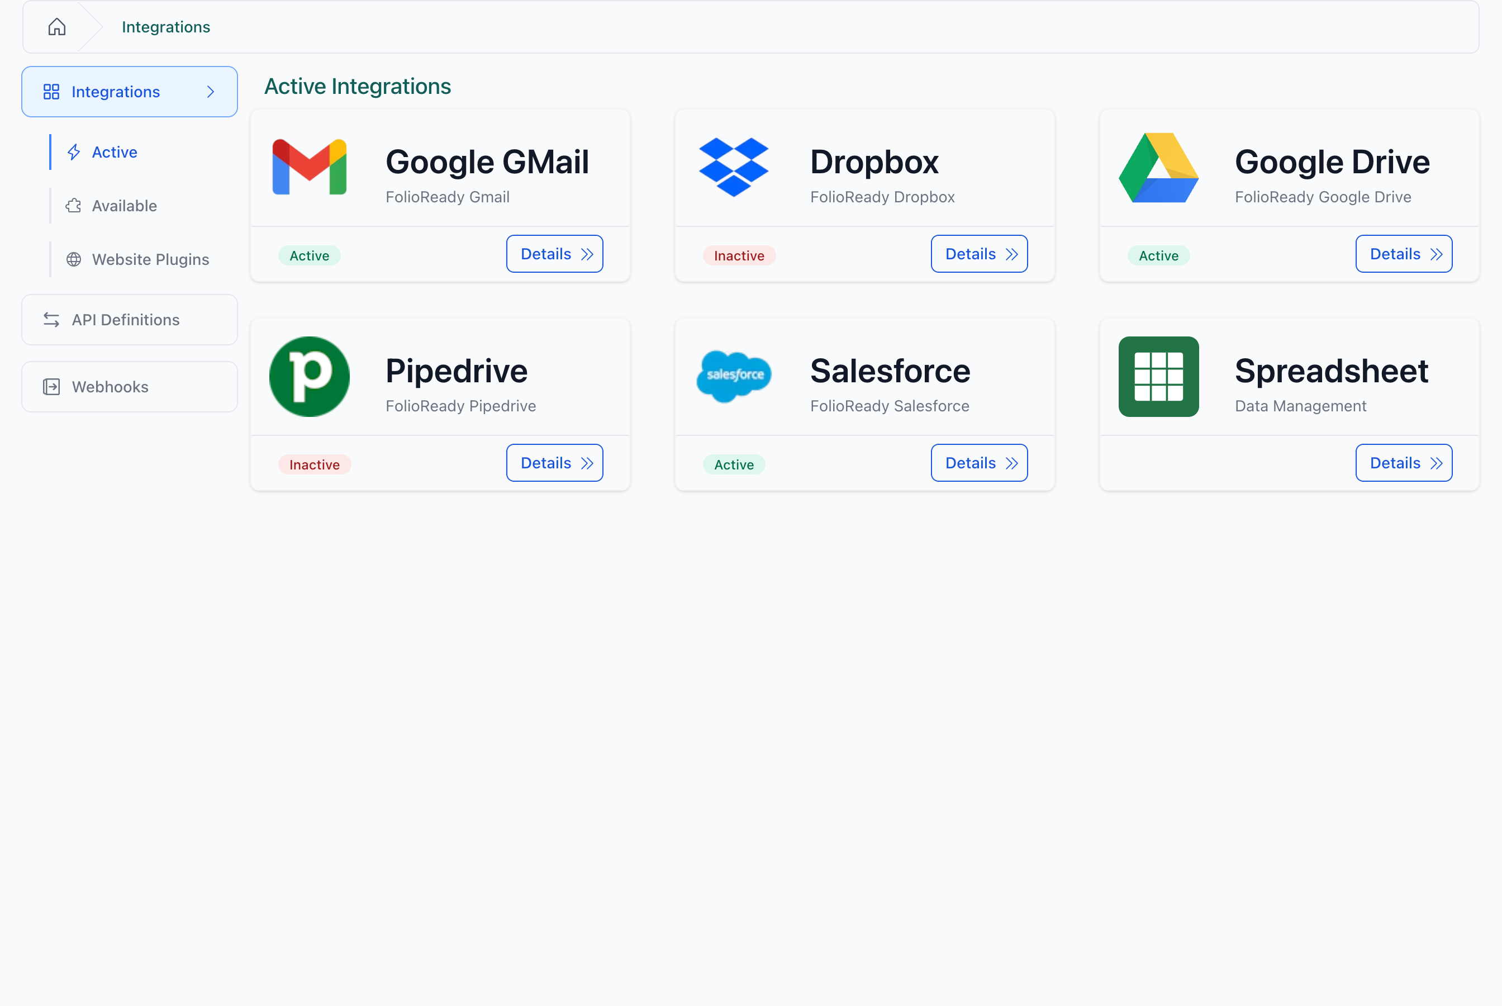This screenshot has height=1006, width=1502.
Task: Click the Active badge on Google Drive
Action: click(1158, 255)
